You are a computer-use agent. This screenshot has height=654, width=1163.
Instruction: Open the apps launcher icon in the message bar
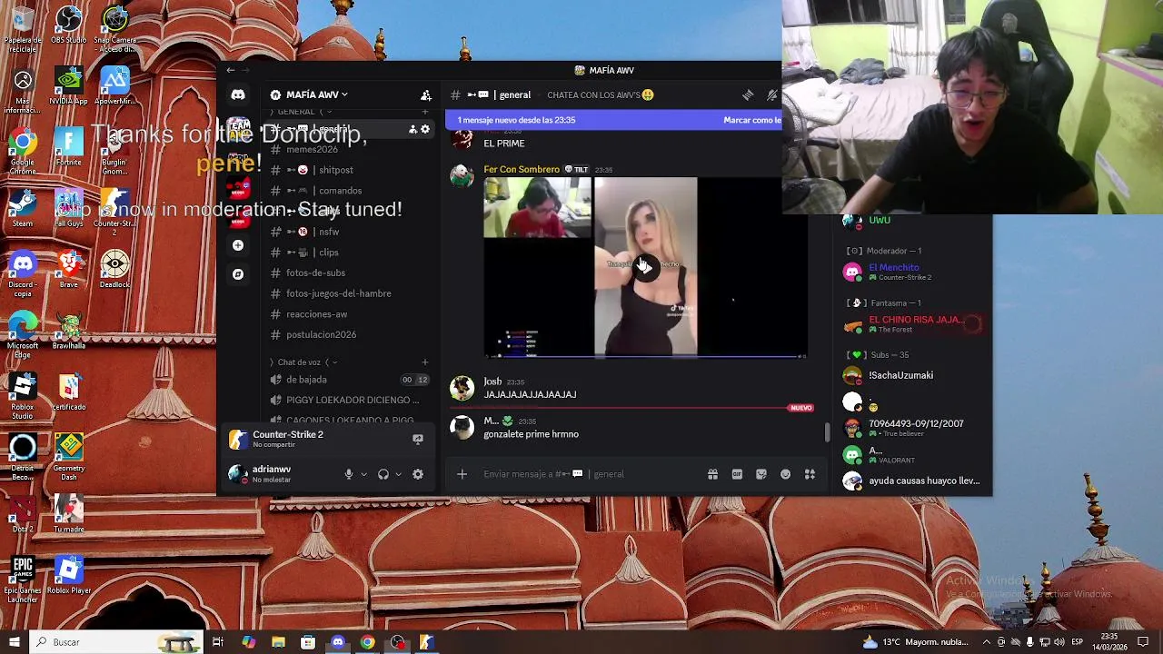[810, 474]
